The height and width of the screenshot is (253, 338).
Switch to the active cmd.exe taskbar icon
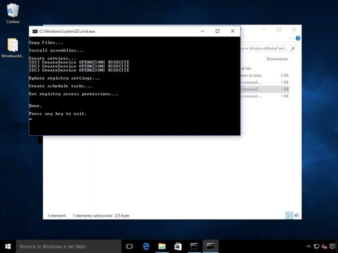[210, 246]
